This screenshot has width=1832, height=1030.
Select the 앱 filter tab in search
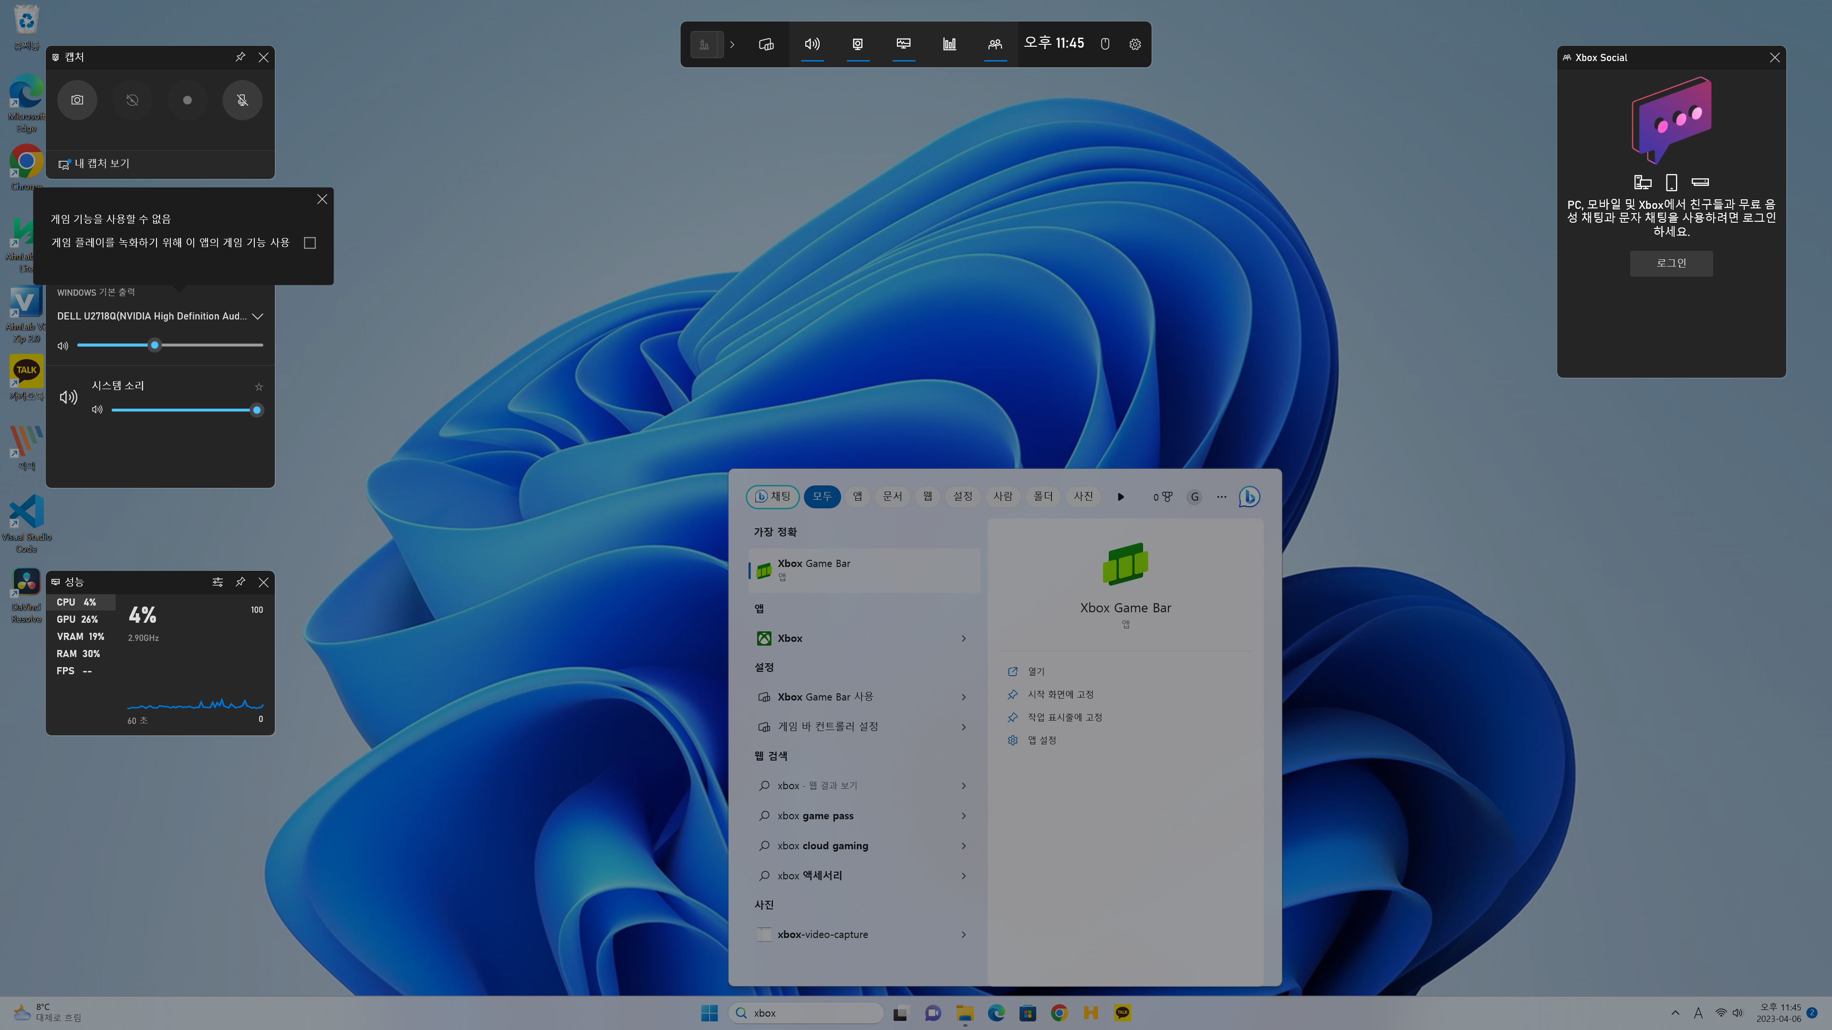point(858,496)
